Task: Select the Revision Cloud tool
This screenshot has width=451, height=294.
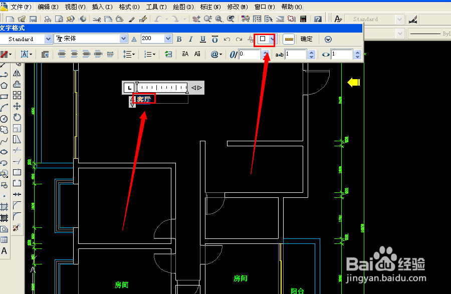Action: pyautogui.click(x=4, y=130)
